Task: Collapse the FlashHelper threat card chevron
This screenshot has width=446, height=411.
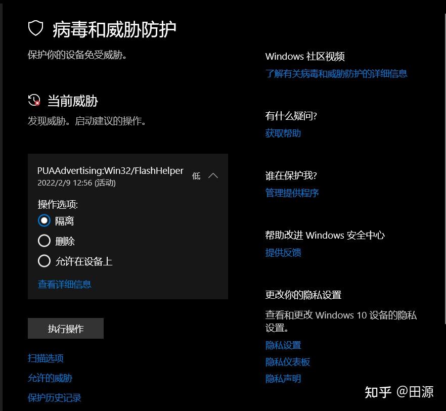Action: [x=213, y=176]
